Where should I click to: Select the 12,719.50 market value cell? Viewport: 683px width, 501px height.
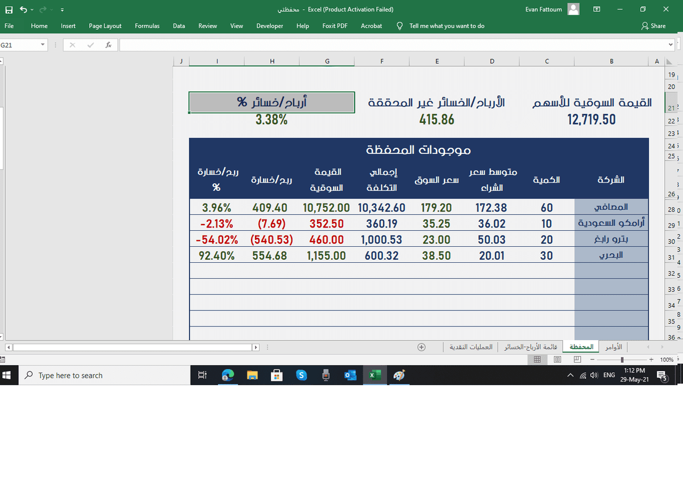[591, 119]
